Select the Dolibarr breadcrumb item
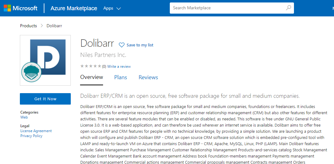This screenshot has height=164, width=334. click(54, 26)
